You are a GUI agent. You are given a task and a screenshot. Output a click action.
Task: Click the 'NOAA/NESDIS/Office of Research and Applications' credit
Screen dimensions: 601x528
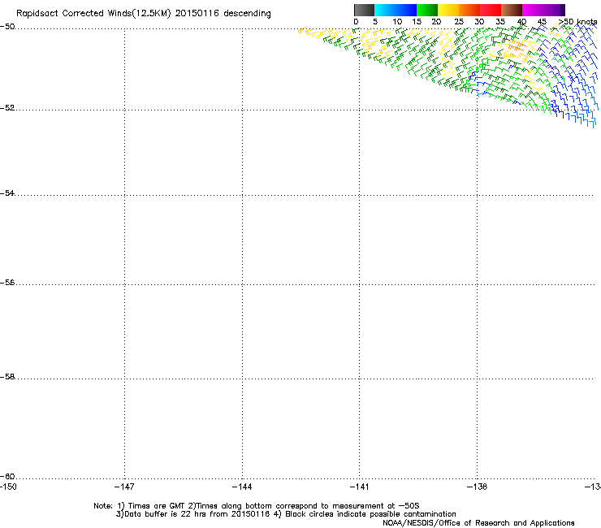478,523
